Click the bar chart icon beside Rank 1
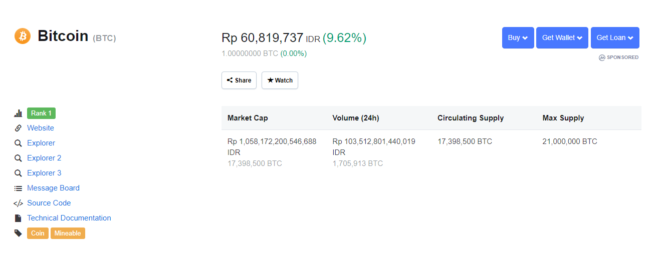The height and width of the screenshot is (253, 661). pos(18,113)
